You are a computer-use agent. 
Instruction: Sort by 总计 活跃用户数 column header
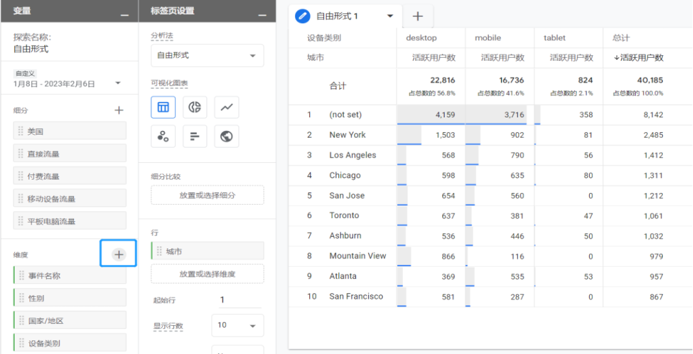[x=638, y=58]
